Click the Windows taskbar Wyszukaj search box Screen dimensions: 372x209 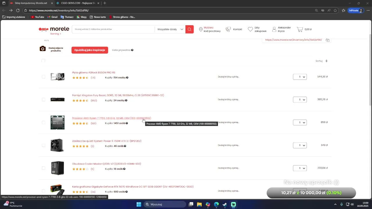tap(165, 204)
